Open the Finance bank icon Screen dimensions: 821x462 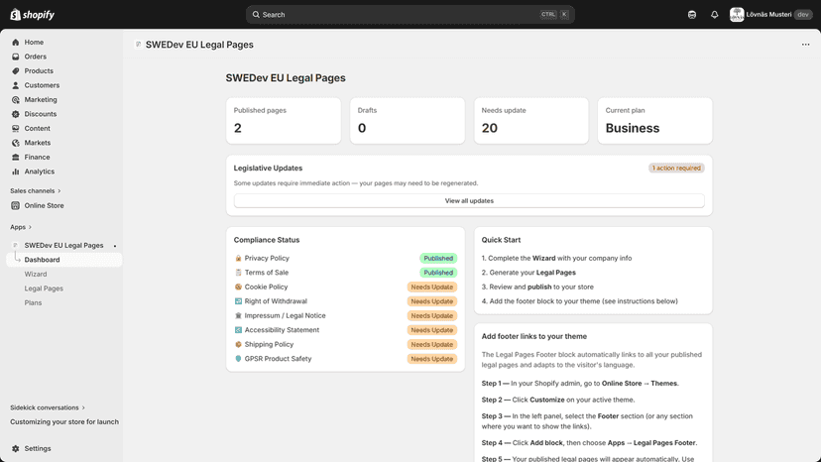pos(15,158)
